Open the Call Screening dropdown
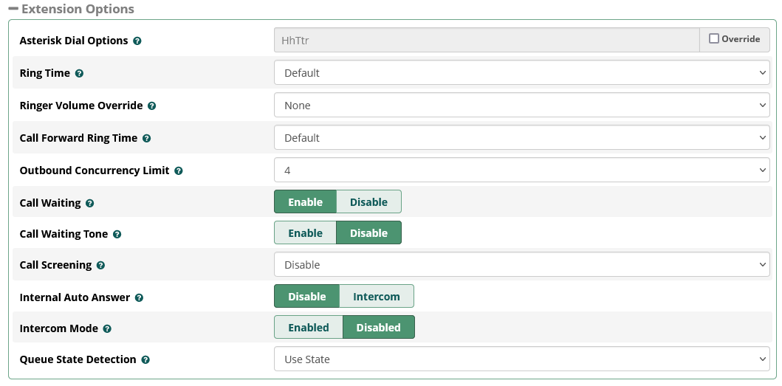The width and height of the screenshot is (782, 386). pyautogui.click(x=521, y=265)
